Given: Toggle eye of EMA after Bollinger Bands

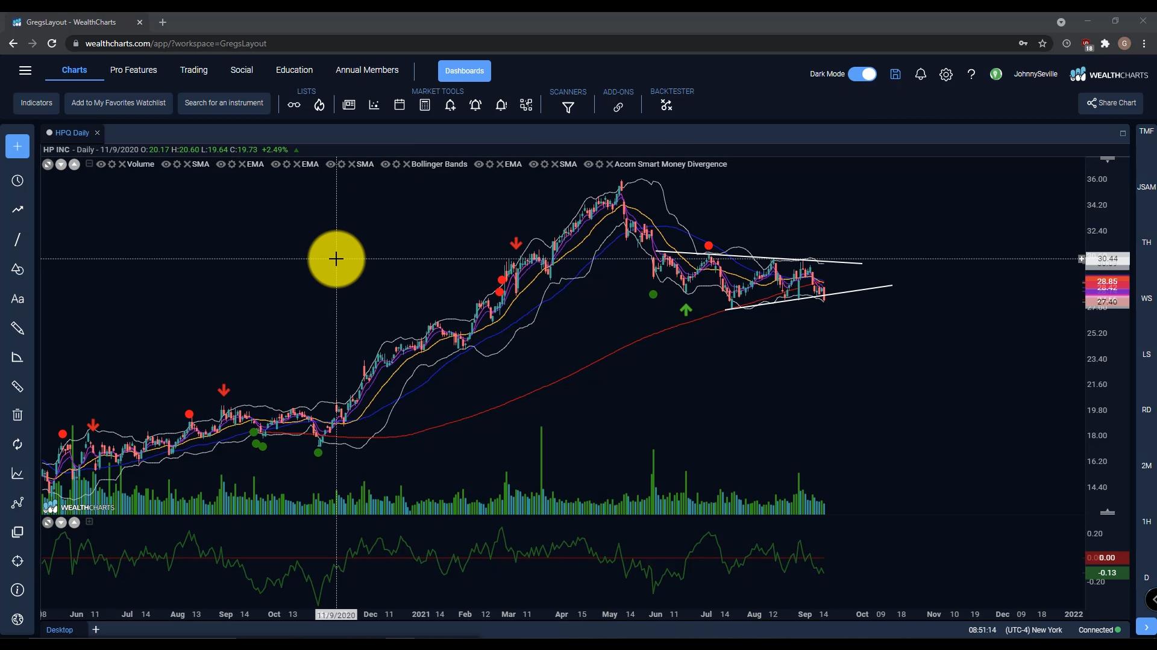Looking at the screenshot, I should (x=478, y=164).
